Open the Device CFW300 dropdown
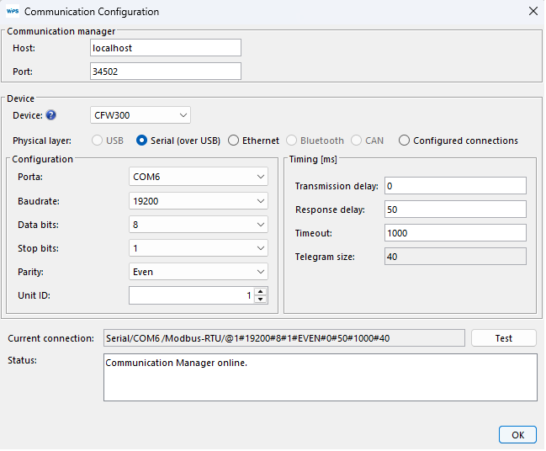 [x=140, y=115]
